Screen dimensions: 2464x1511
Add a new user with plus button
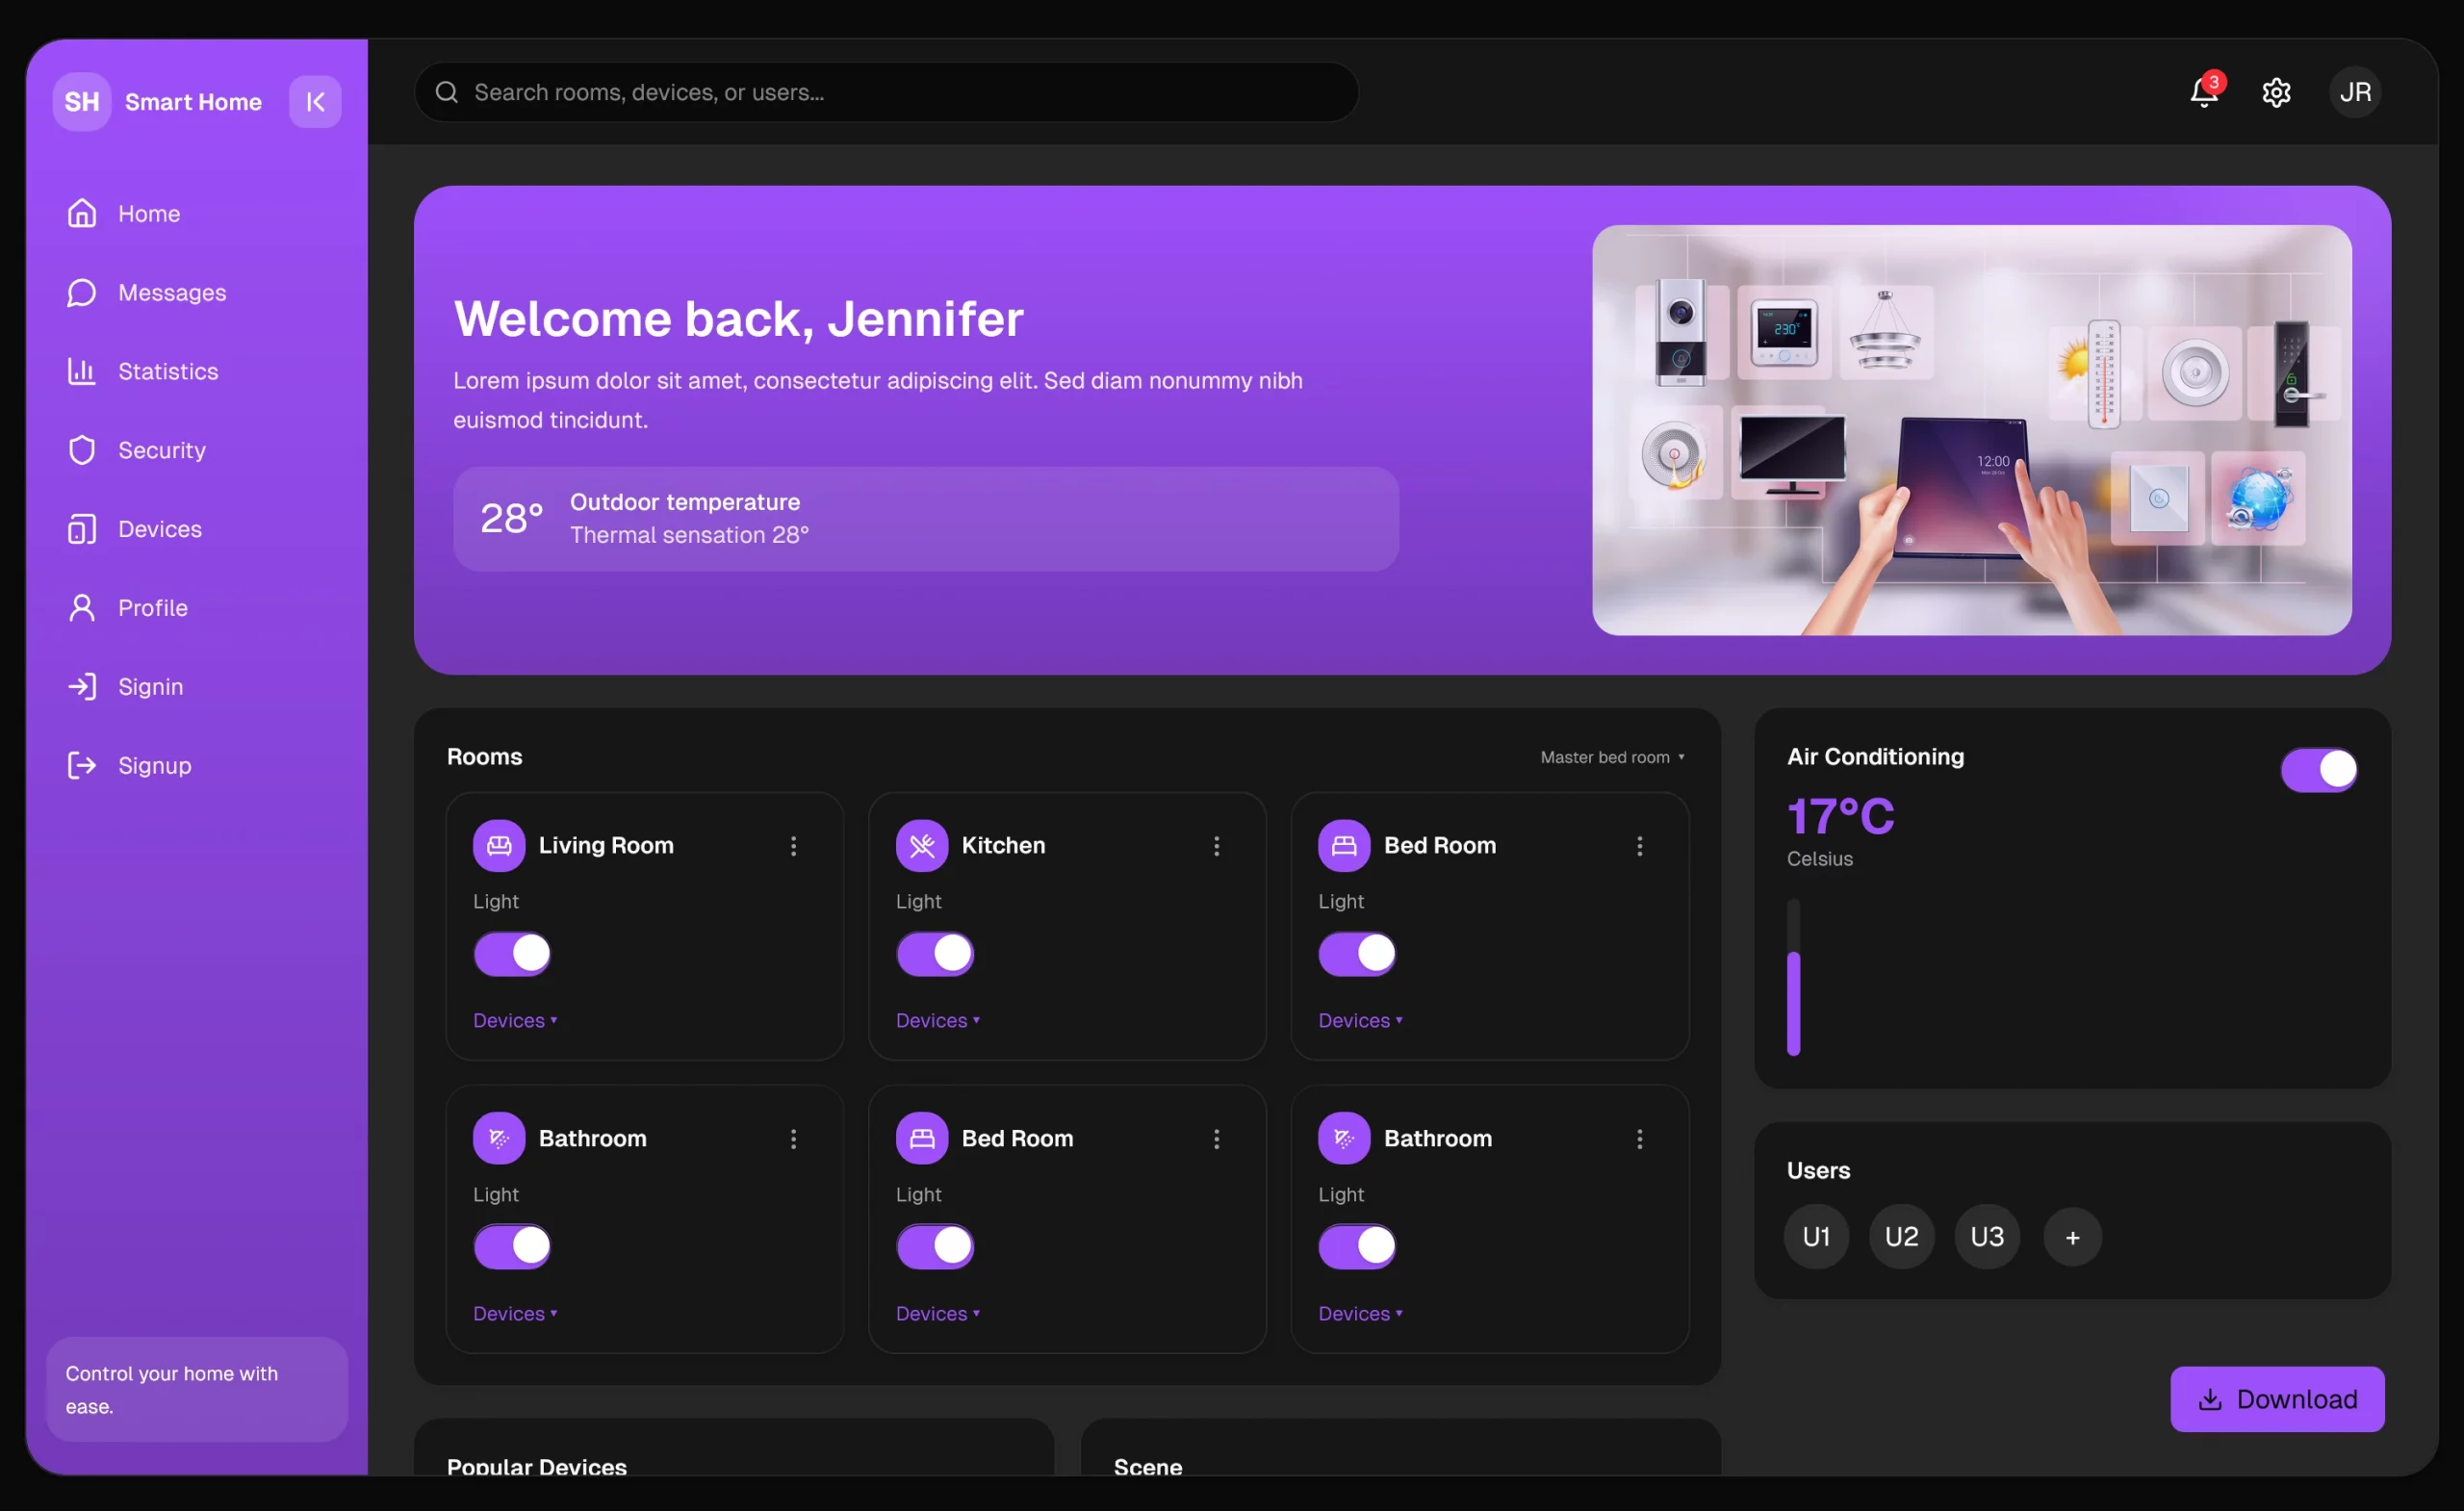(2071, 1237)
